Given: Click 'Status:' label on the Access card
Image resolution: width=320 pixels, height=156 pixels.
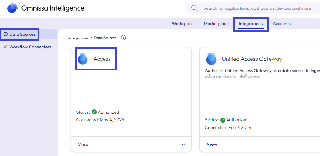Looking at the screenshot, I should 83,112.
